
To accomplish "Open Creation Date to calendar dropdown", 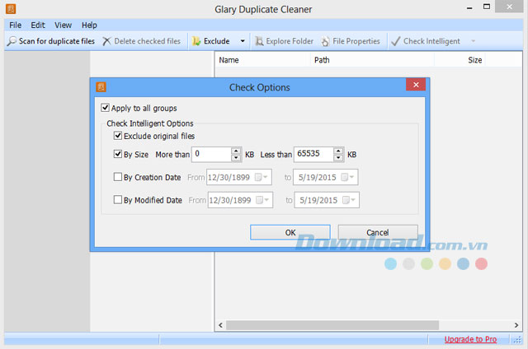I will pyautogui.click(x=347, y=177).
